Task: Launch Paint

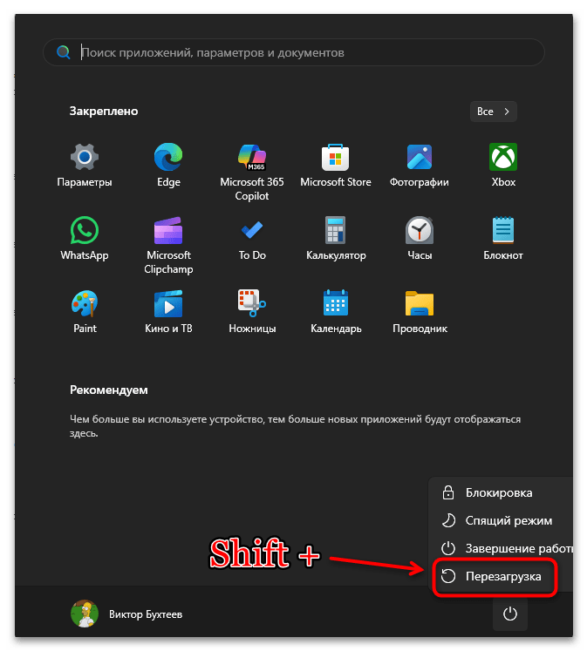Action: (85, 311)
